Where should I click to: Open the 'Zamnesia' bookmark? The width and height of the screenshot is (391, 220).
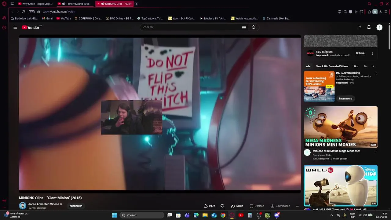click(276, 18)
